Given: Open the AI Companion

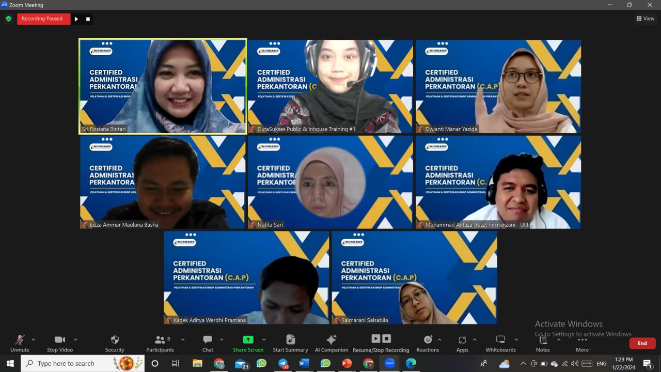Looking at the screenshot, I should [x=332, y=344].
